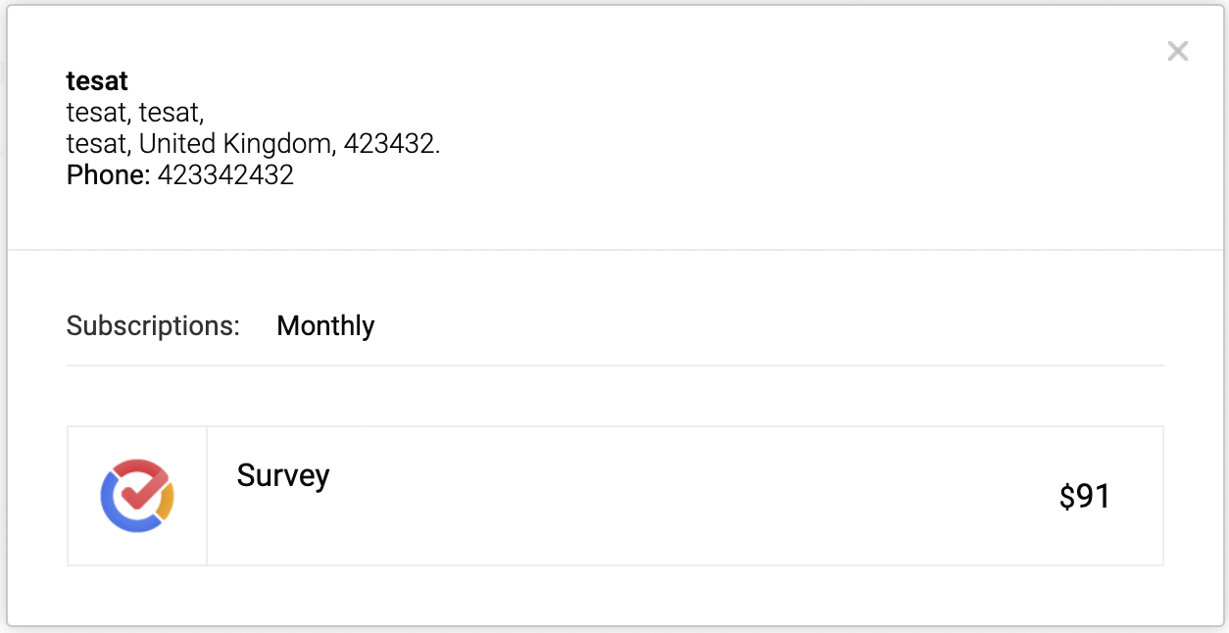The height and width of the screenshot is (633, 1229).
Task: Click the bold Phone label
Action: (x=108, y=175)
